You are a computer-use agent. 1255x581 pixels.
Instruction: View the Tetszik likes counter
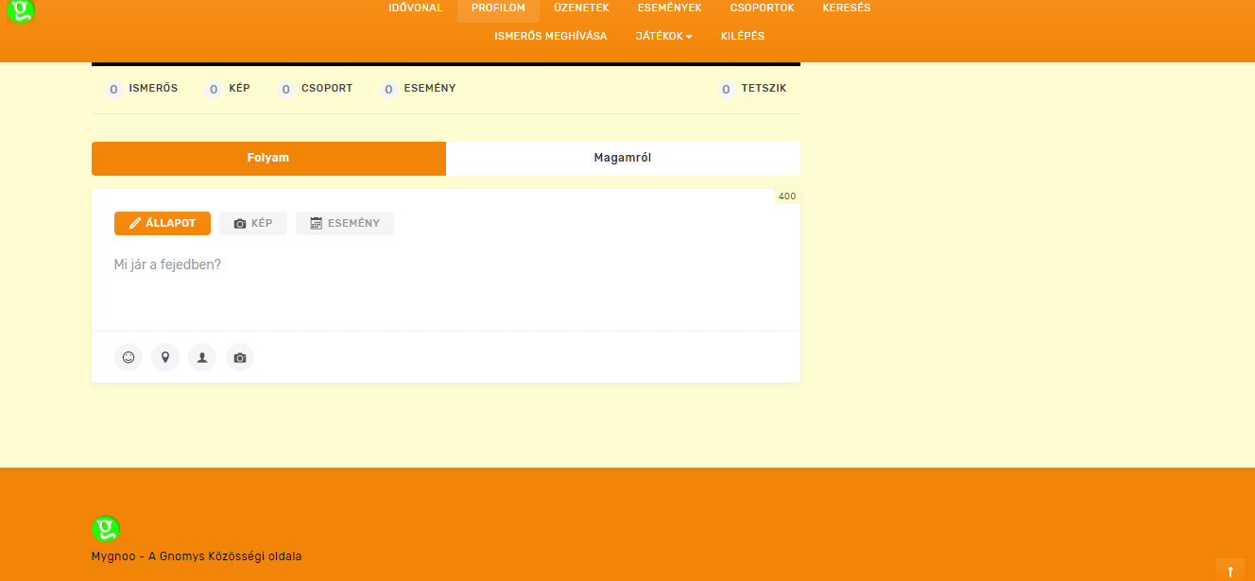click(753, 89)
